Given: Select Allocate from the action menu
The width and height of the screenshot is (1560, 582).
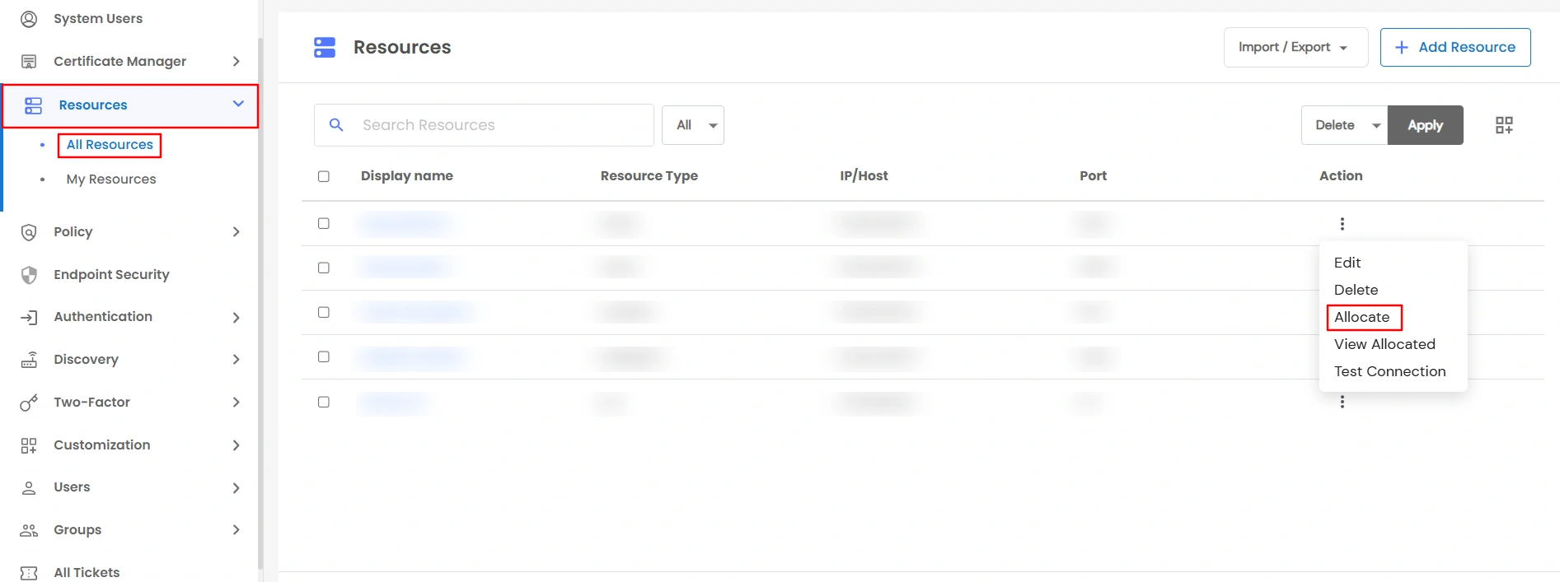Looking at the screenshot, I should pyautogui.click(x=1362, y=317).
